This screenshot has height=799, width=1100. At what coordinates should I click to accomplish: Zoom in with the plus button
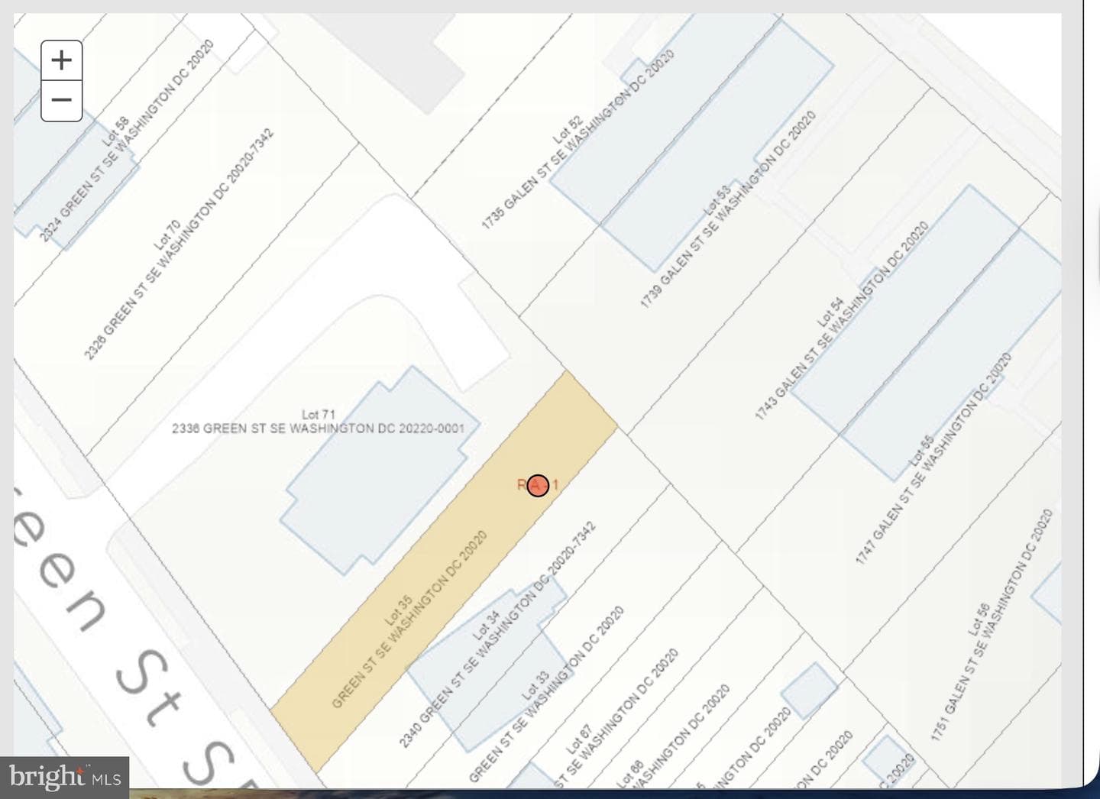(x=61, y=60)
